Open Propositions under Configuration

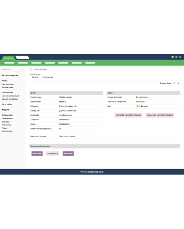click(x=7, y=125)
